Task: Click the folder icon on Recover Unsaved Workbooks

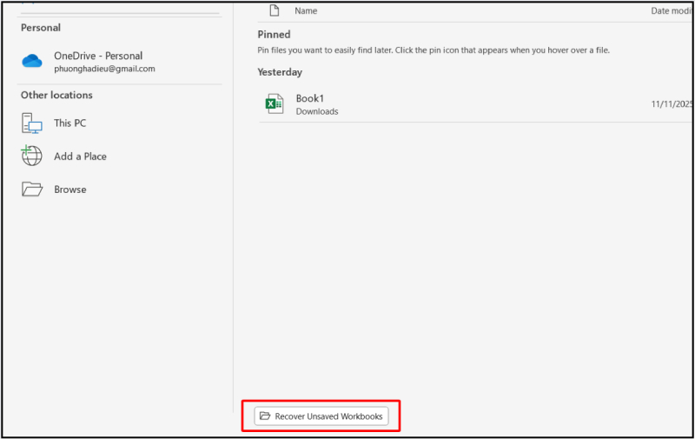Action: (x=265, y=416)
